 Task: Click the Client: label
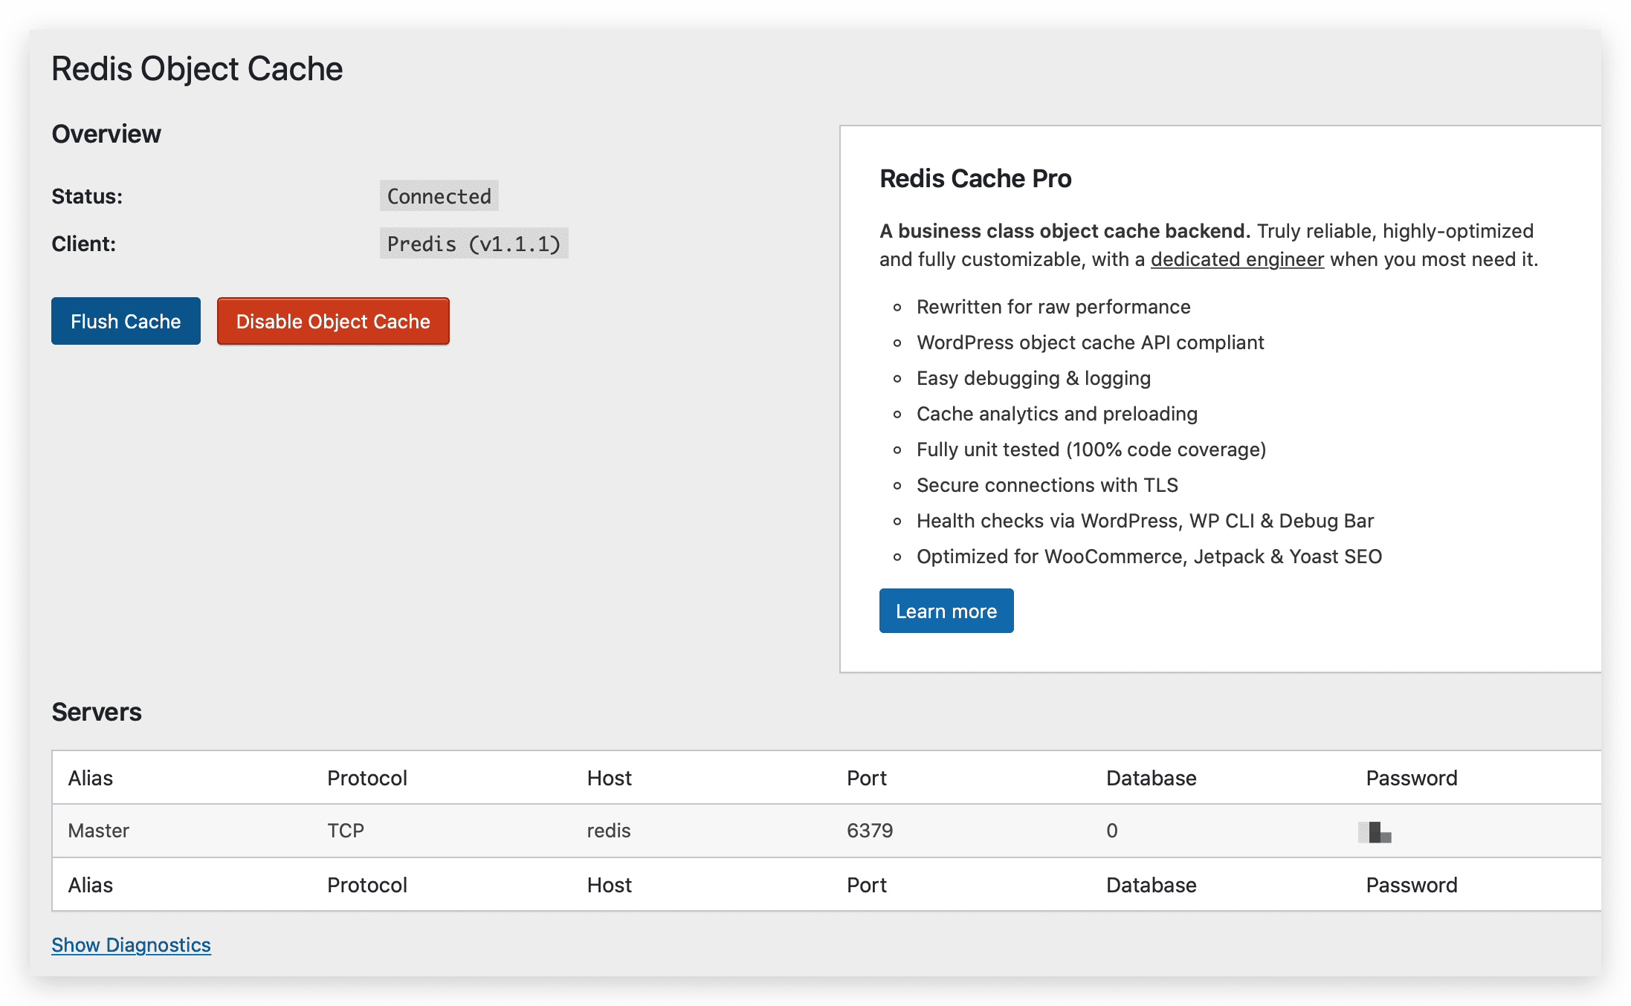83,244
